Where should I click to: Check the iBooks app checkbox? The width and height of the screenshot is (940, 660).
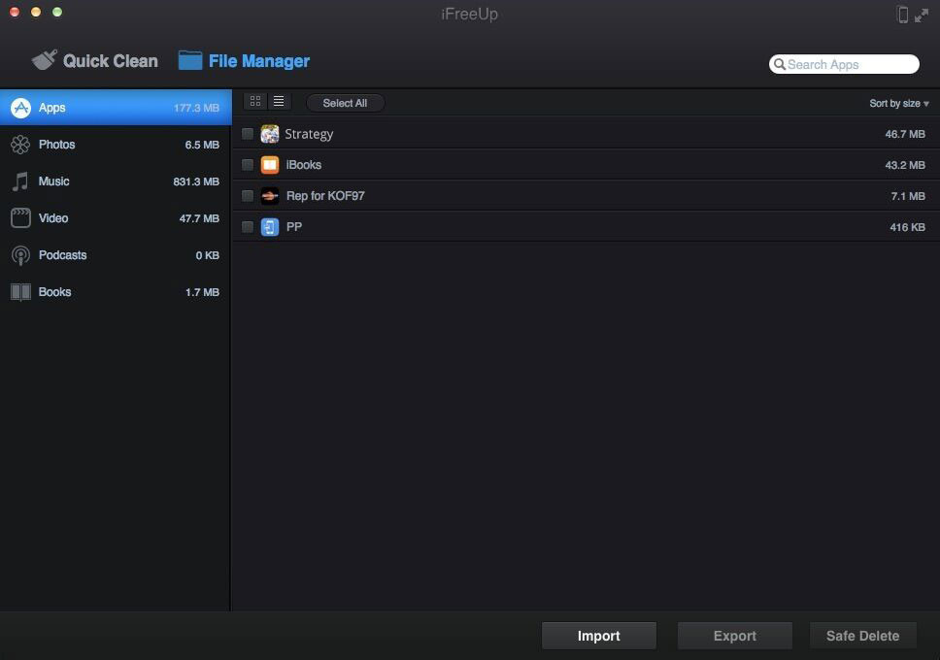pyautogui.click(x=247, y=165)
